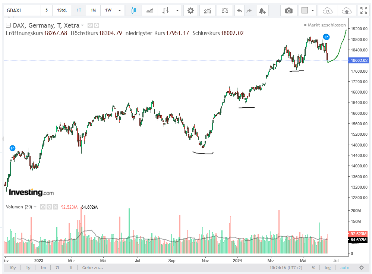
Task: Create a new price alert with the bell
Action: pos(262,10)
